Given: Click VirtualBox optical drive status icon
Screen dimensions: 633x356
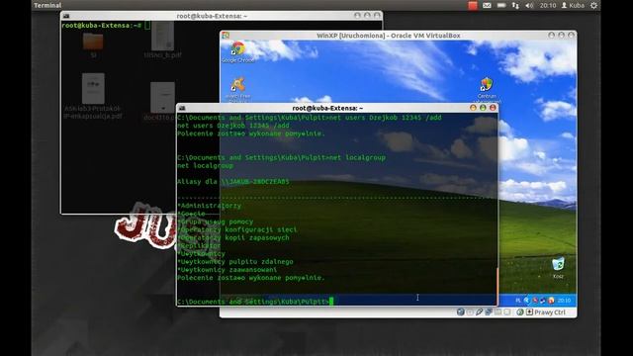Looking at the screenshot, I should click(470, 312).
